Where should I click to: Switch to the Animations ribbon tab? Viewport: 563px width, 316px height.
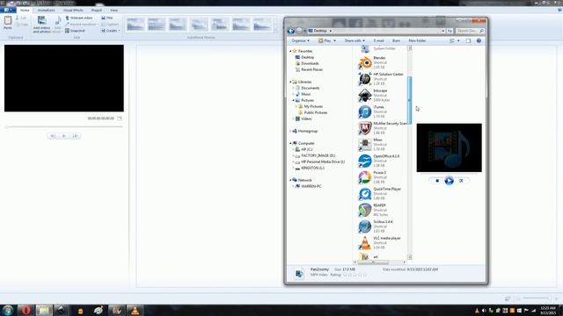click(x=46, y=10)
